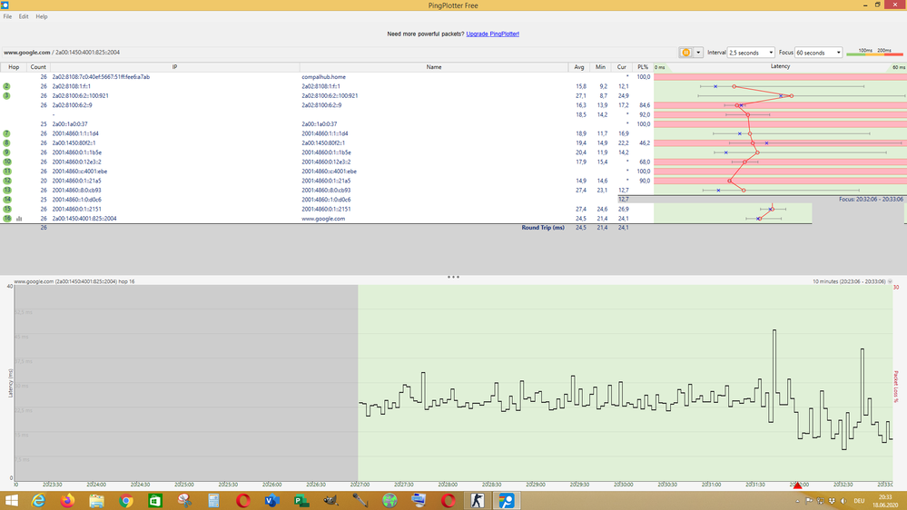Screen dimensions: 907x510
Task: Open the File menu
Action: (7, 16)
